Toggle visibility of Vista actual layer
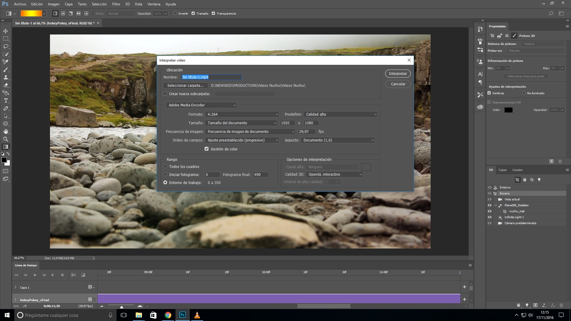571x321 pixels. coord(489,199)
